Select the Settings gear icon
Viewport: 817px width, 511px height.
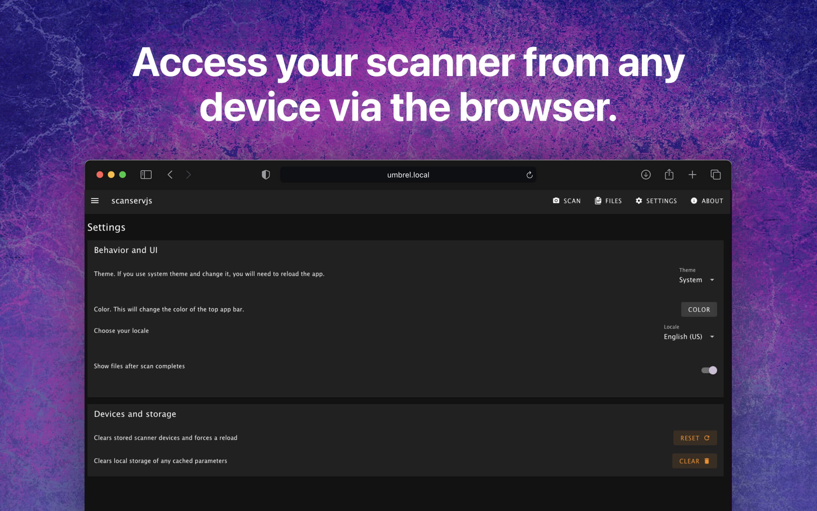click(639, 201)
